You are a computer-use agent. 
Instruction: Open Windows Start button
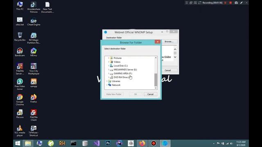click(x=18, y=143)
